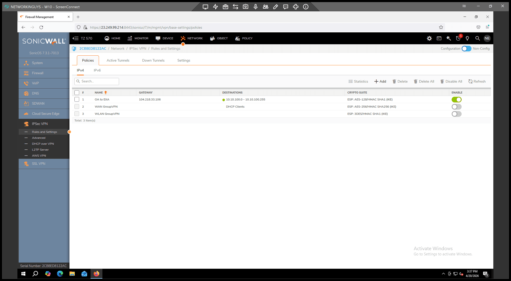Bookmark page with star icon in address bar

pos(441,27)
